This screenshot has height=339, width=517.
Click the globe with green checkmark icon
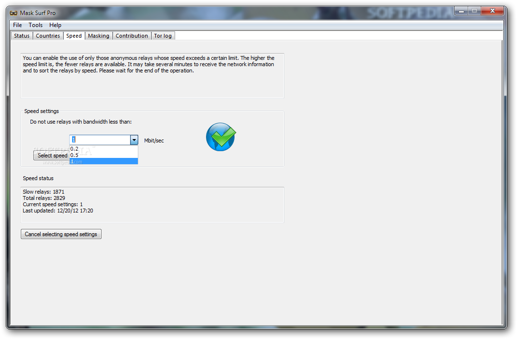point(221,137)
